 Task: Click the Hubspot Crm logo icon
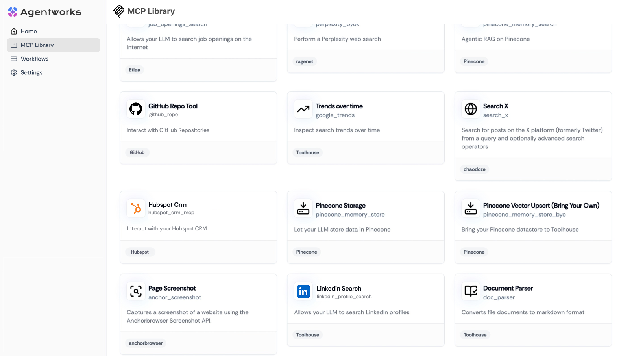pos(136,208)
